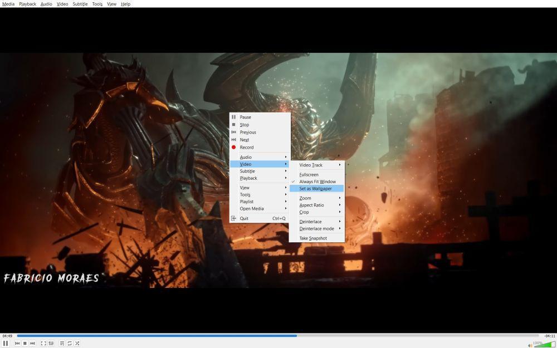557x348 pixels.
Task: Open the Subtitle menu in menu bar
Action: [80, 4]
